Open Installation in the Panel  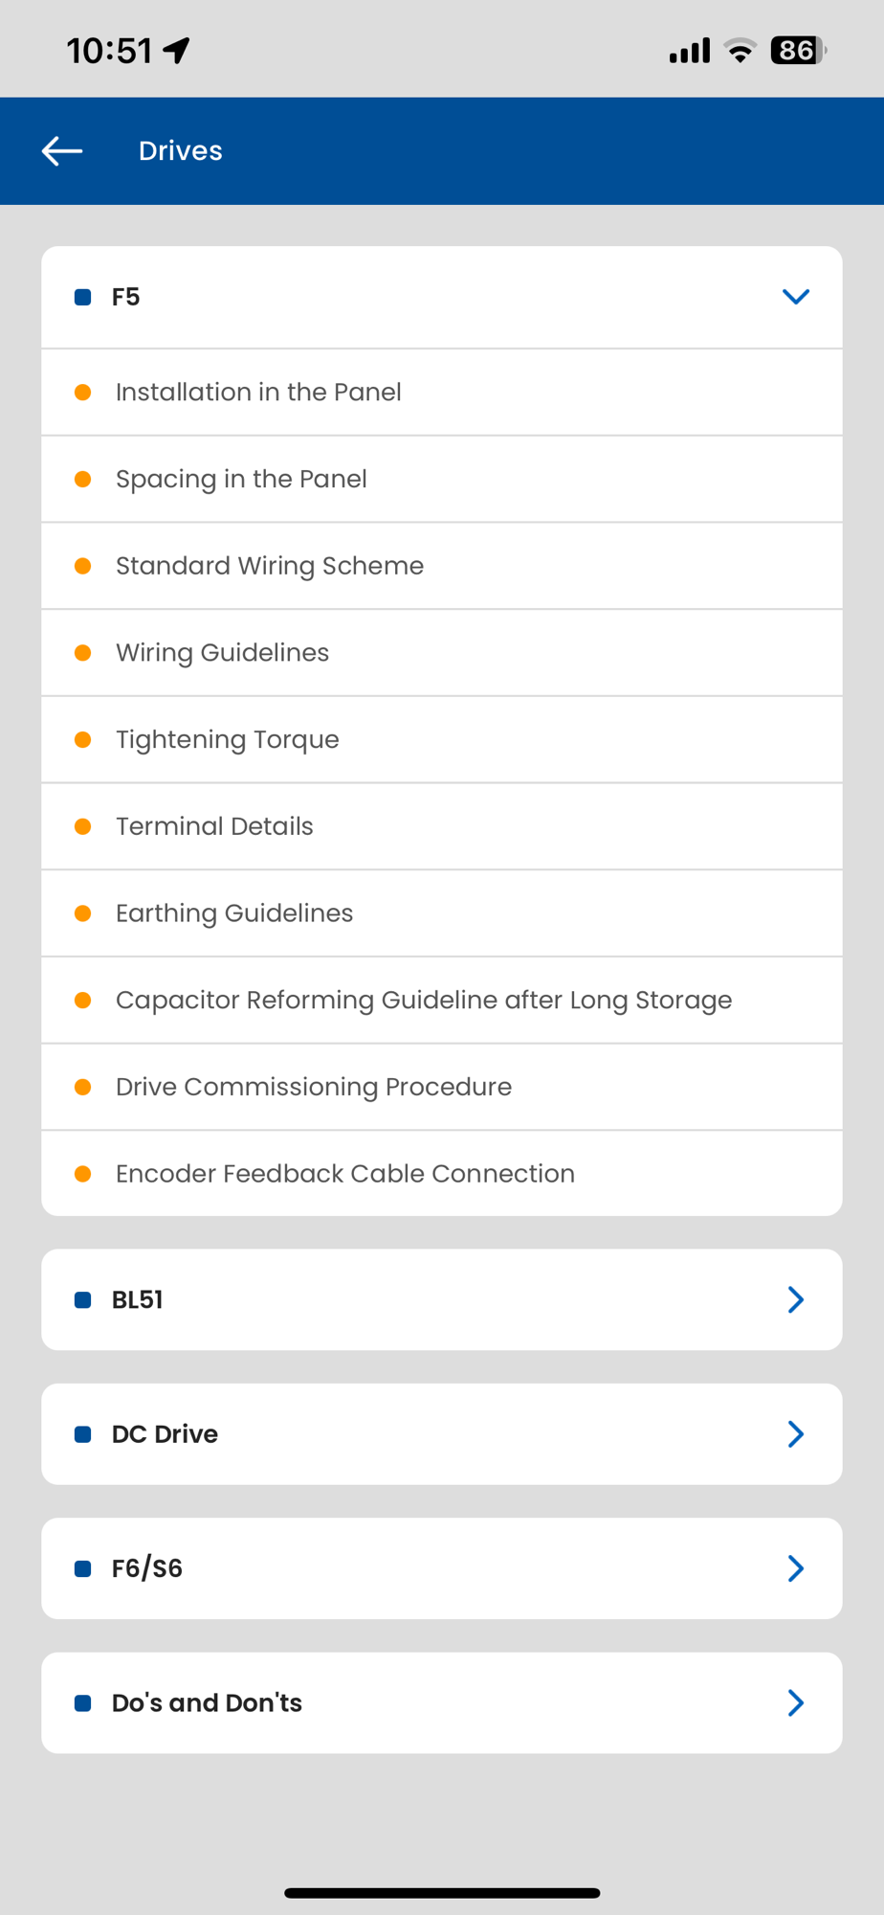(258, 393)
